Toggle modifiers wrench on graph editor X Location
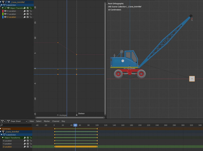 25,11
